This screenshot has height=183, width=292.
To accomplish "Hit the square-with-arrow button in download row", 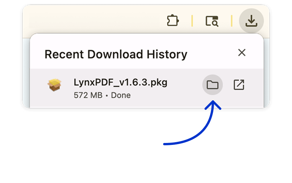I will point(239,85).
